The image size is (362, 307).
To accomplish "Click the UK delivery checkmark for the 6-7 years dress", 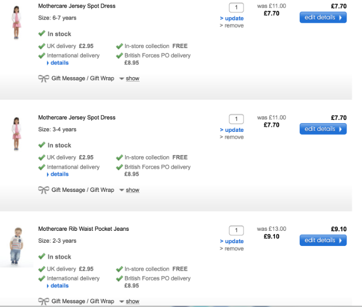I will pos(42,46).
